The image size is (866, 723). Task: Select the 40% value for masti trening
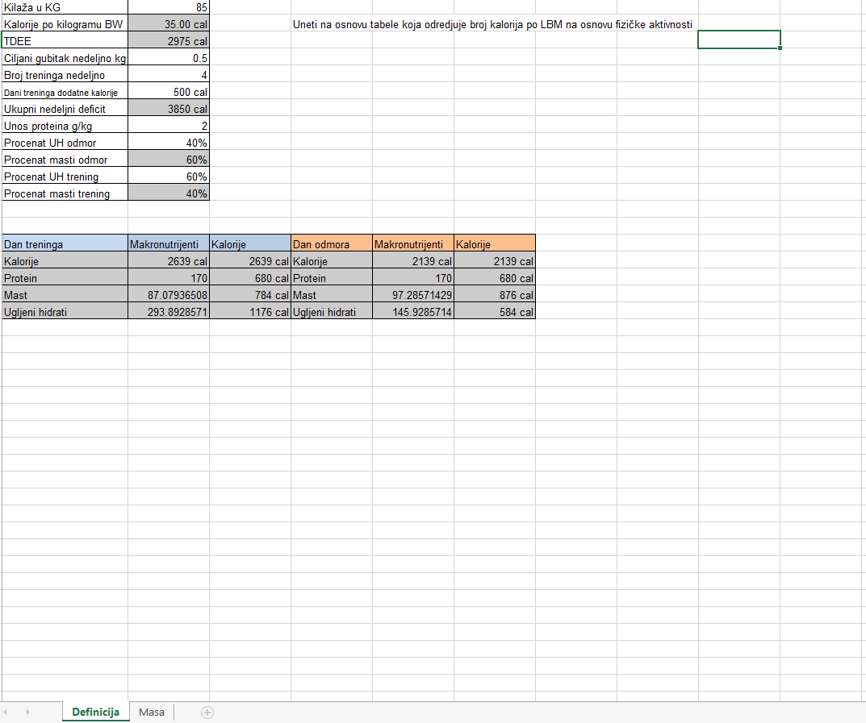(x=169, y=193)
